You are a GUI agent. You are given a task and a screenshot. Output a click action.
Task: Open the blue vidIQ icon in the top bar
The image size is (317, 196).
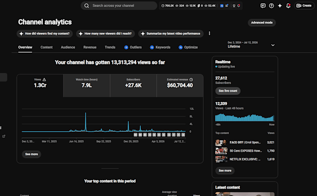[222, 6]
